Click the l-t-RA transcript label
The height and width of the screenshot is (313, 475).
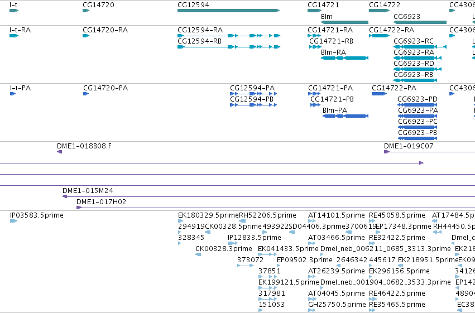tap(20, 30)
